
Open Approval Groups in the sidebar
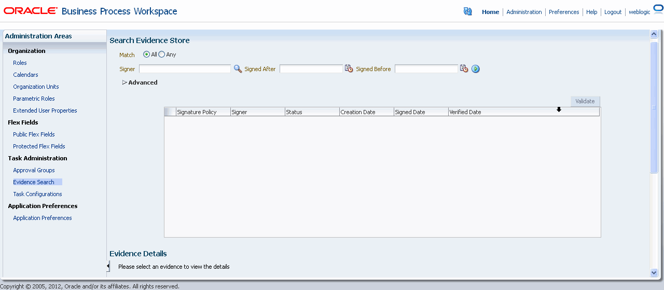click(34, 170)
